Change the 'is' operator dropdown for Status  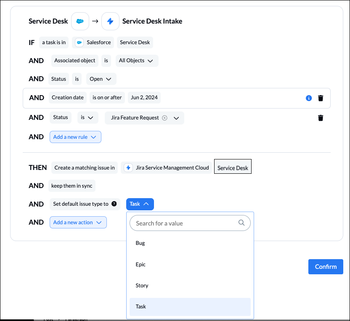coord(88,118)
